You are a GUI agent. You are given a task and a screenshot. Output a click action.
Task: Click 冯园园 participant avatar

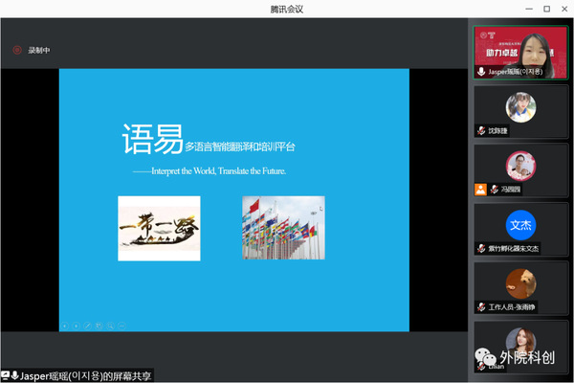(x=520, y=165)
